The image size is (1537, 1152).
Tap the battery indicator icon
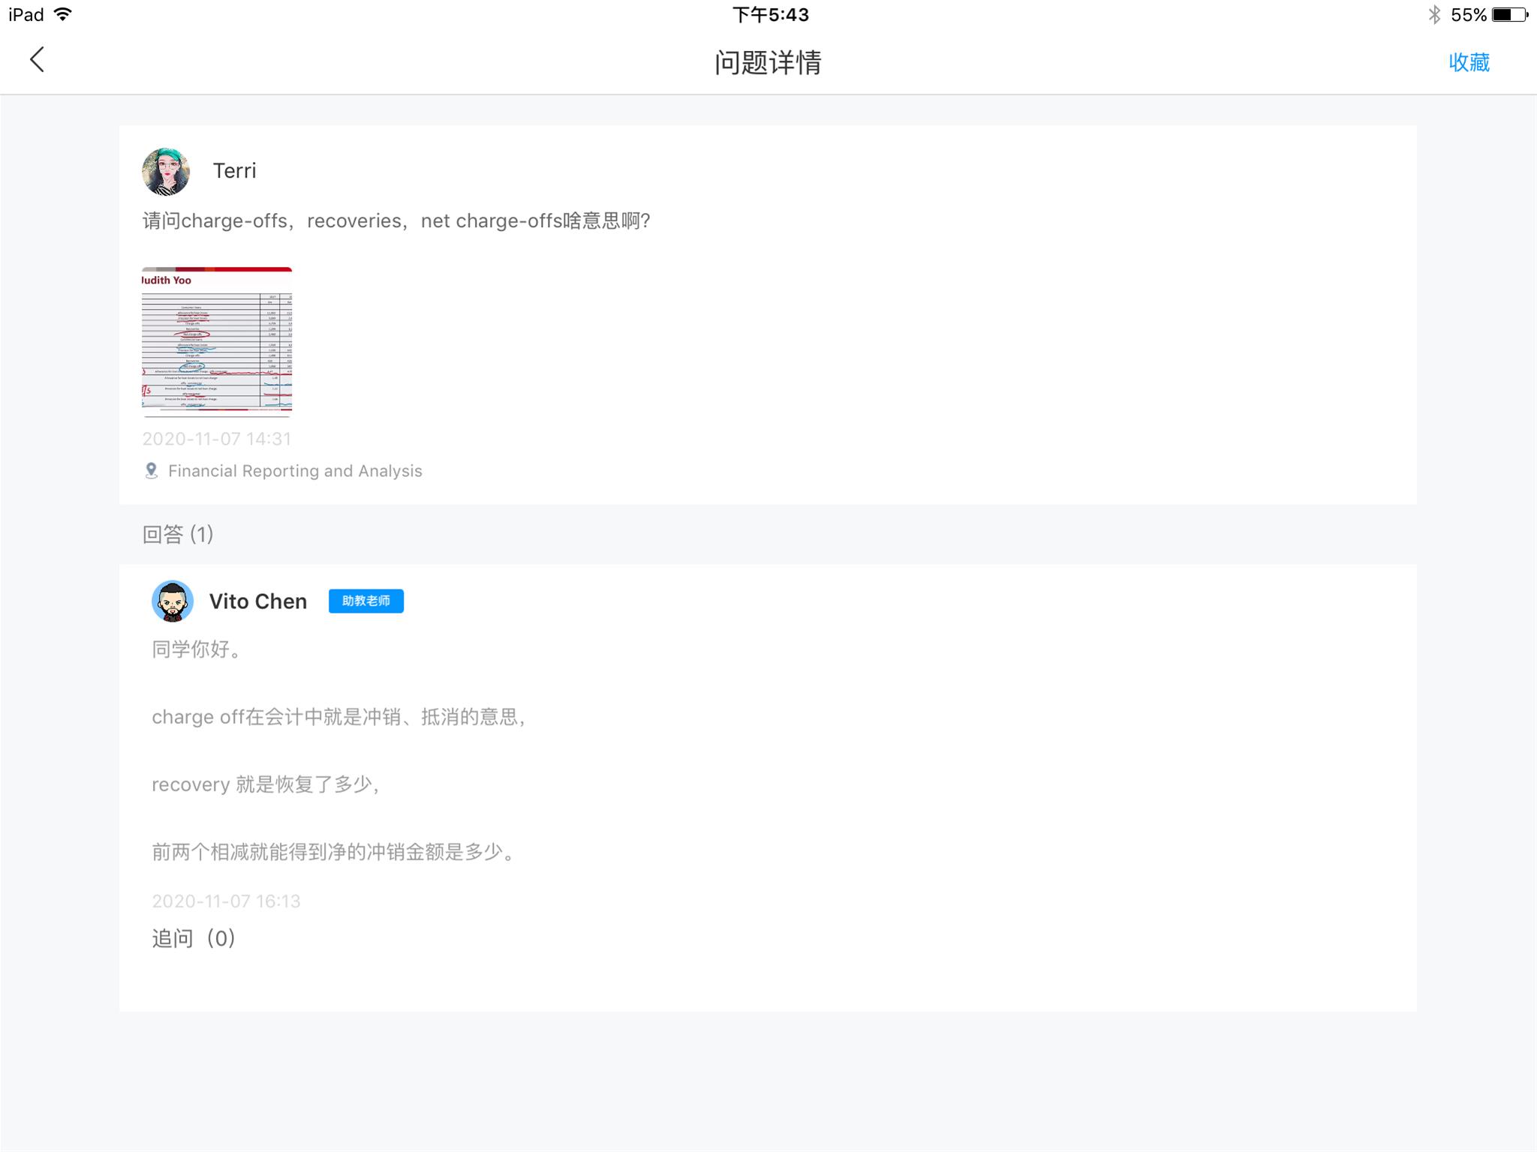1508,14
